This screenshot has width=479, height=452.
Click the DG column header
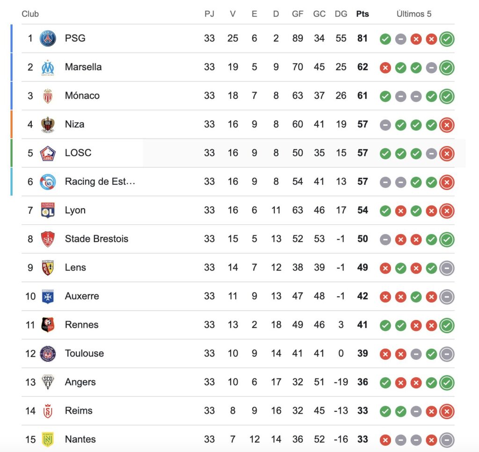click(x=341, y=14)
